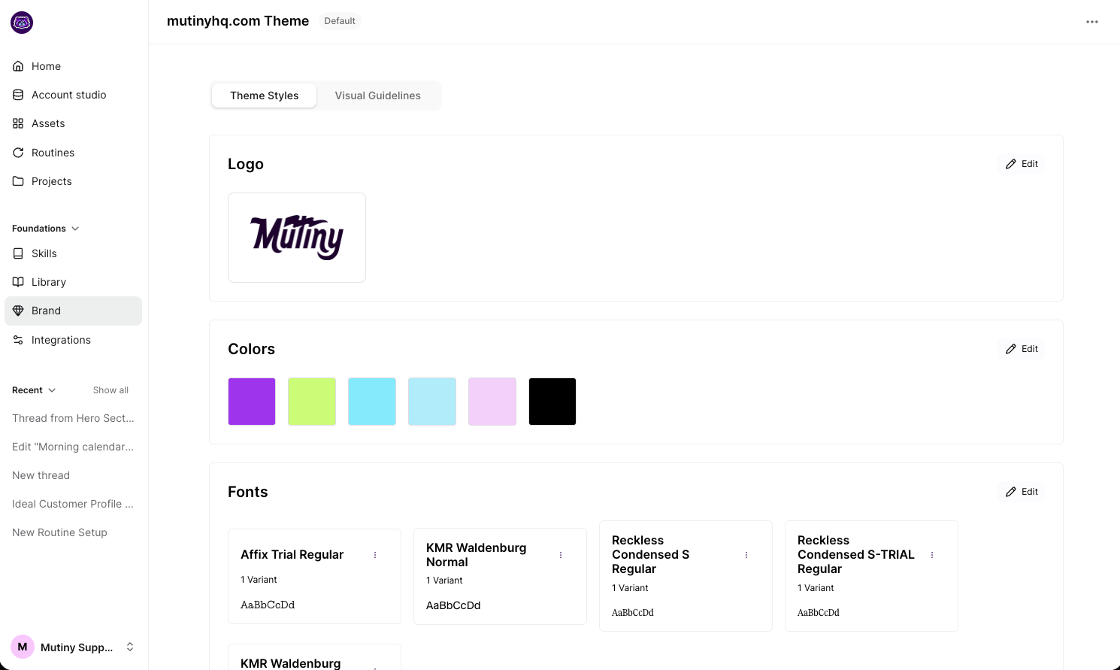Click the Home house icon

18,66
